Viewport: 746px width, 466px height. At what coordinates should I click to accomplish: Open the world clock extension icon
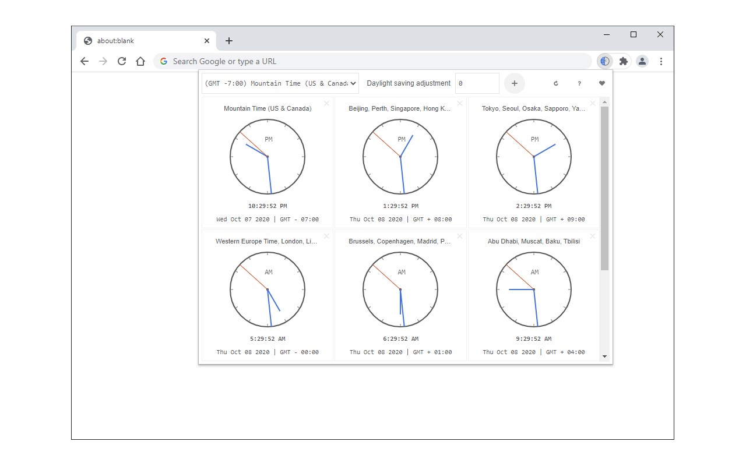[x=605, y=61]
